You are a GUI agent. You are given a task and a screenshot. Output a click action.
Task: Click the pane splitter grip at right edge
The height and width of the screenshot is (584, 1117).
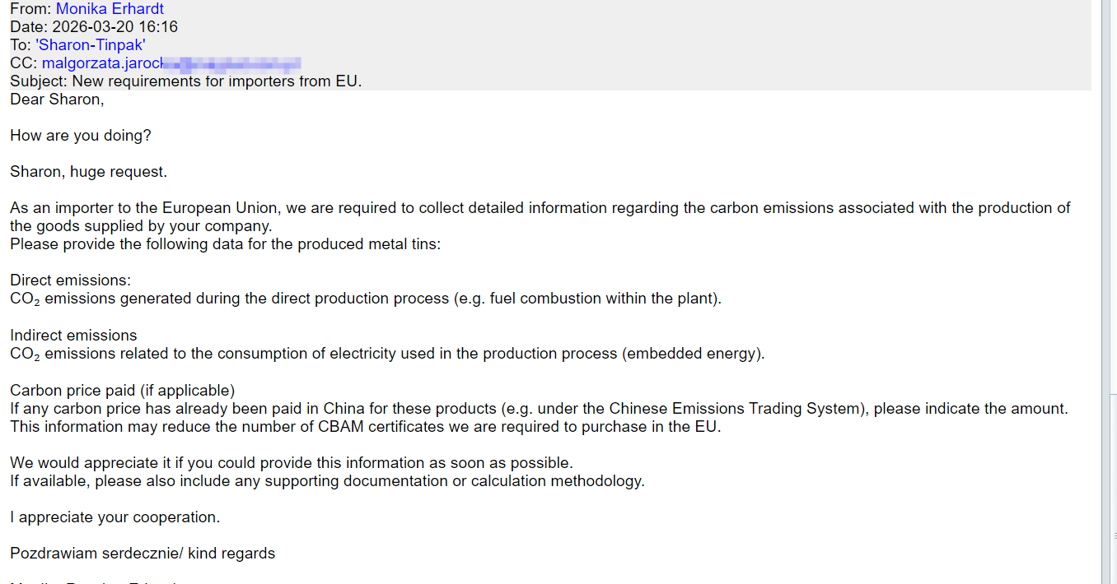click(1114, 535)
